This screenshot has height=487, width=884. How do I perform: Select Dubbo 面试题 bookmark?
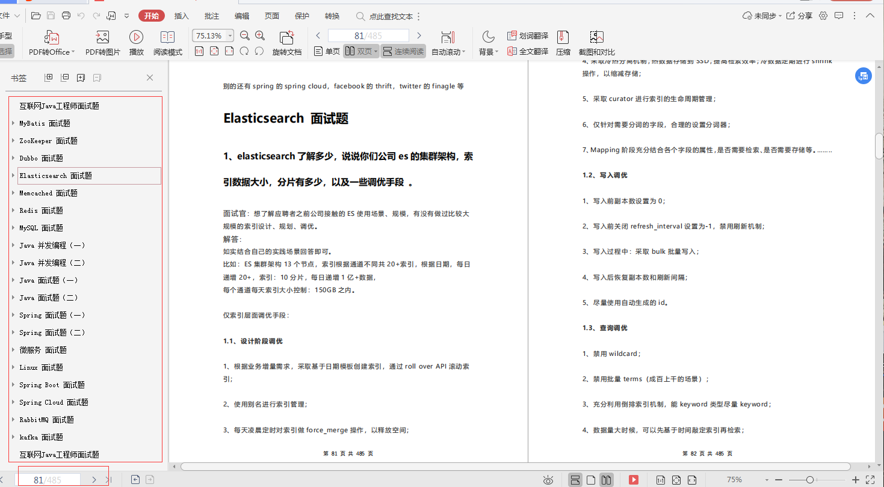41,158
